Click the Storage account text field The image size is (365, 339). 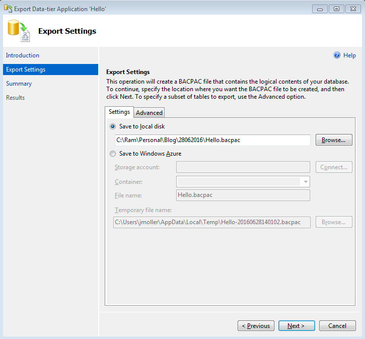pos(243,167)
